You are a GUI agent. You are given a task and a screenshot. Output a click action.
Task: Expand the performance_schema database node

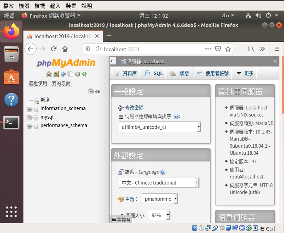click(29, 126)
